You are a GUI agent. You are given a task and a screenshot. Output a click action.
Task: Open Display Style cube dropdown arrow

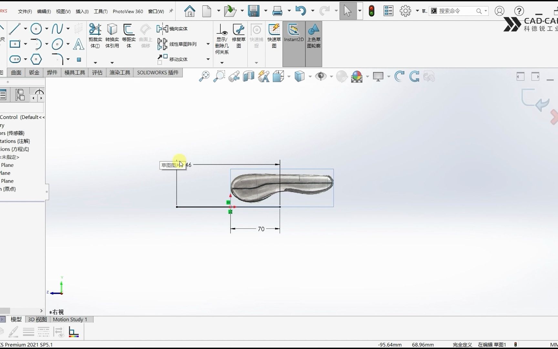(x=310, y=77)
